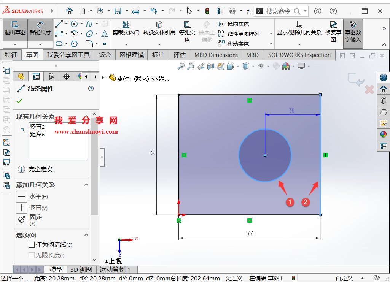Open the ConfigurationManager tab icon

[x=51, y=76]
